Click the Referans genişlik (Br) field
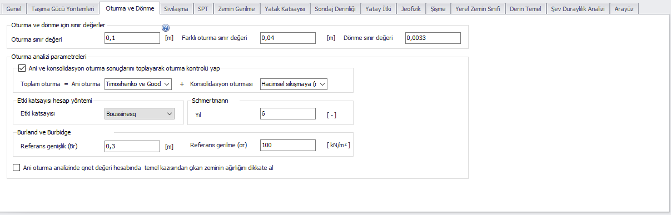 point(132,145)
